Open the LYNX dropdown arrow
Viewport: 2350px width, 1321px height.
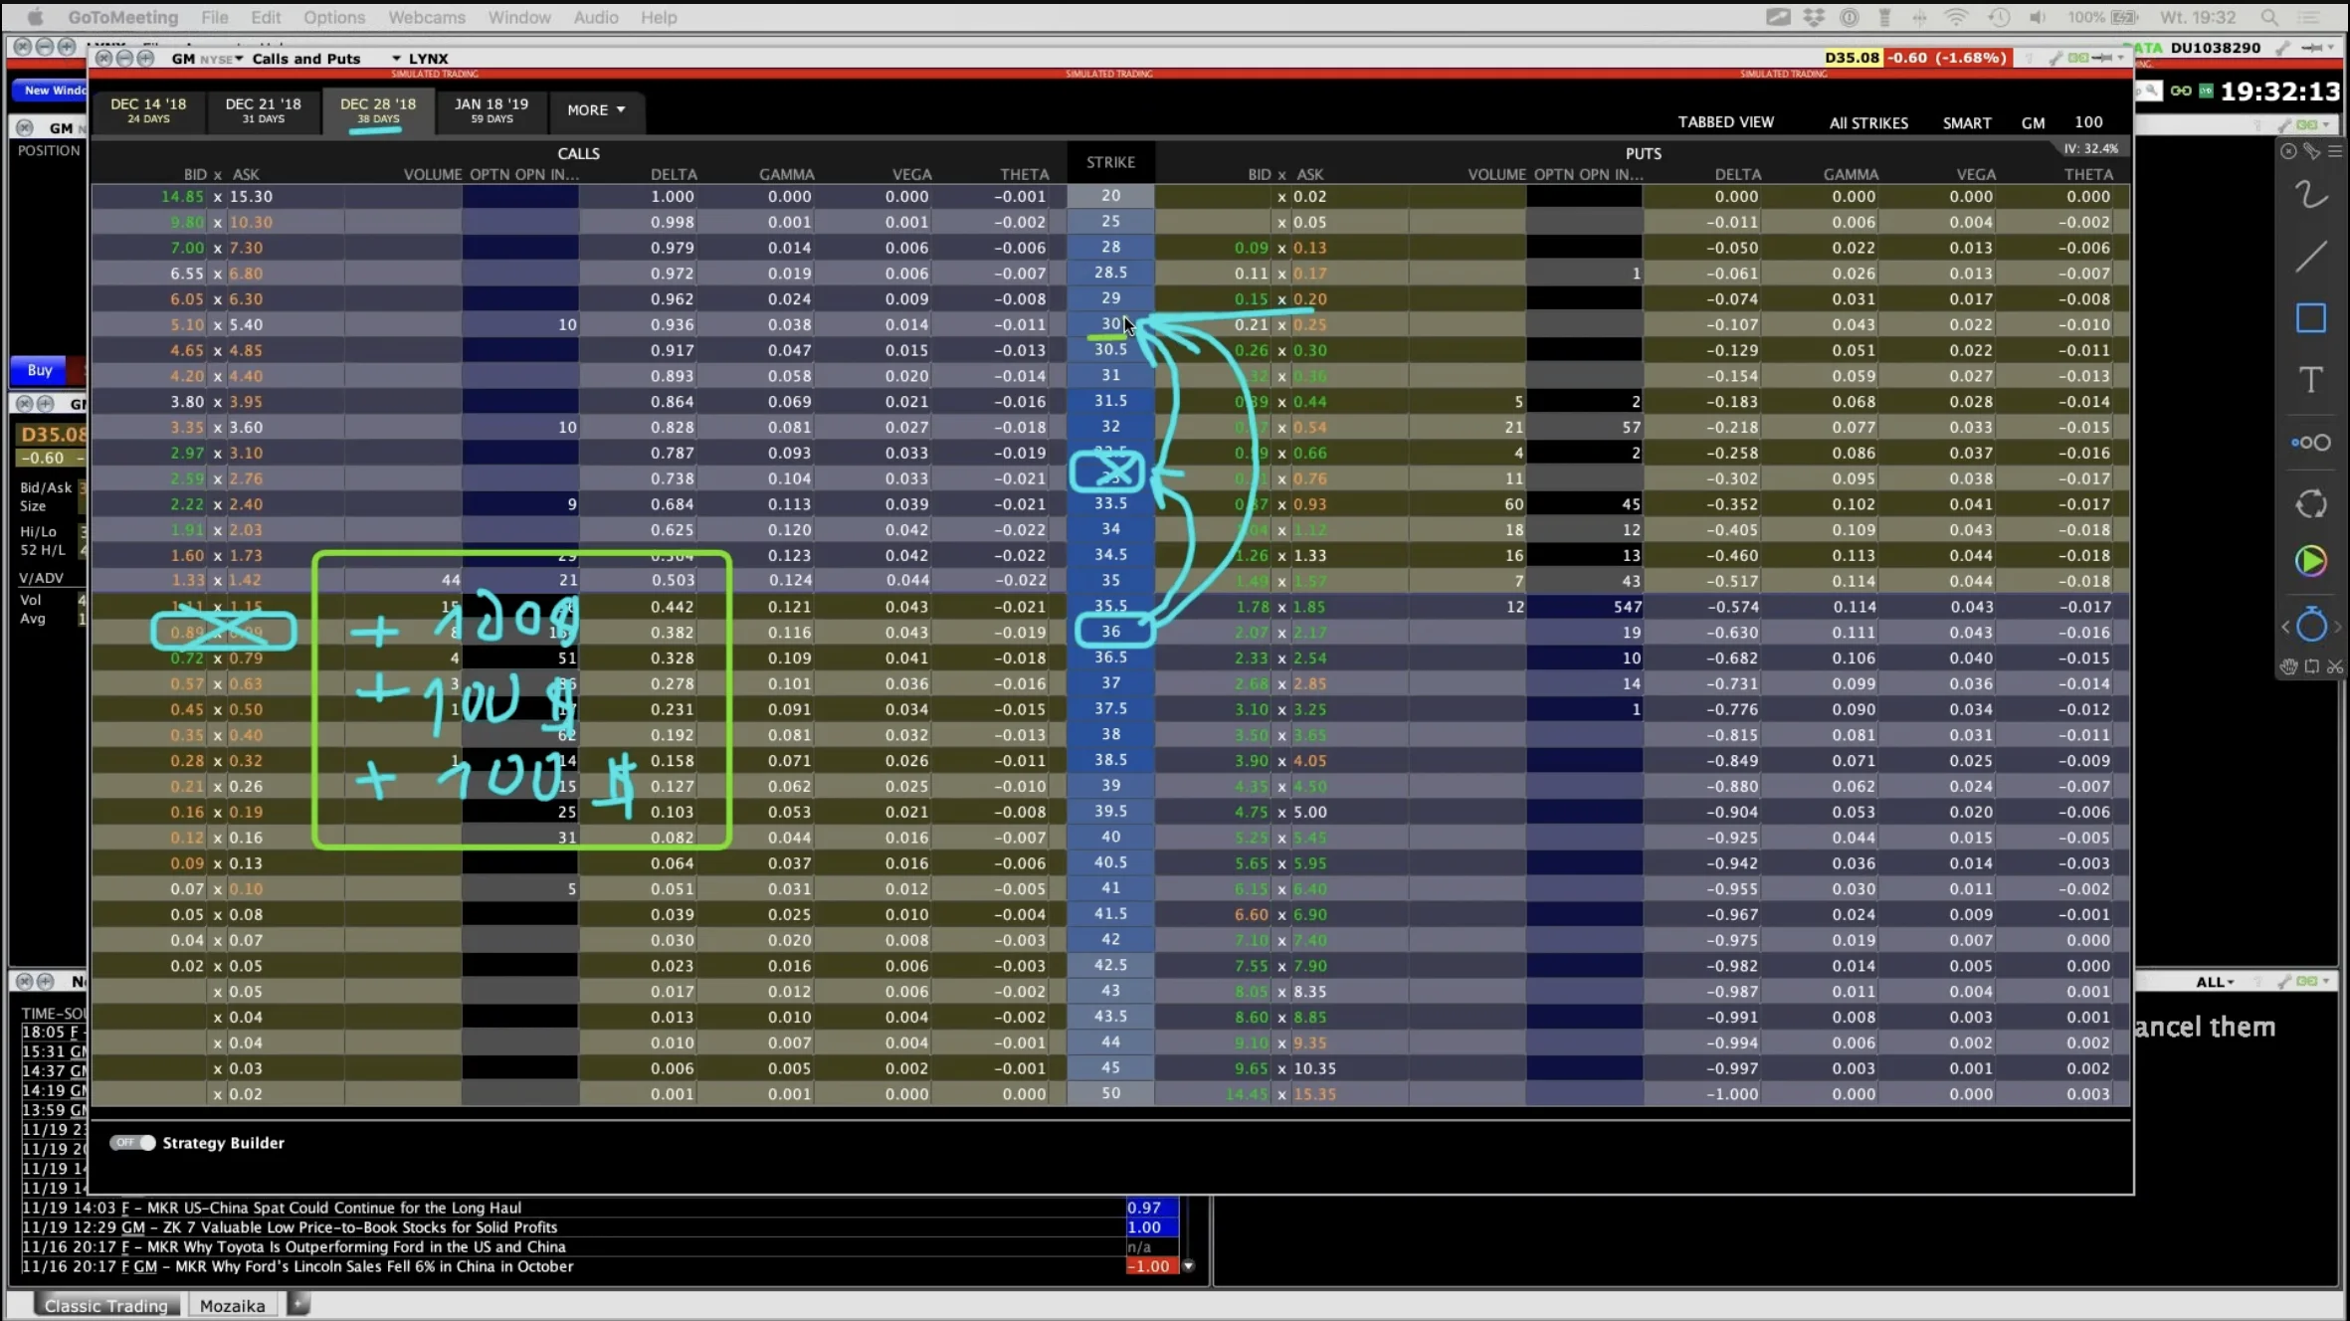click(396, 59)
